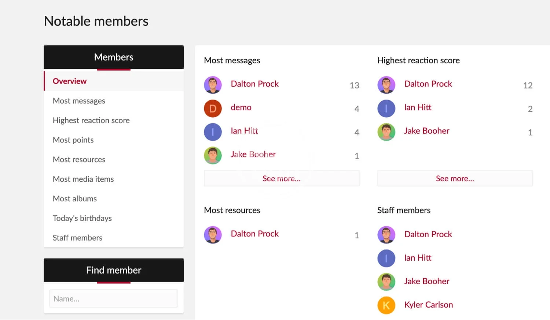Click Dalton Prock's avatar under Most messages

point(213,85)
